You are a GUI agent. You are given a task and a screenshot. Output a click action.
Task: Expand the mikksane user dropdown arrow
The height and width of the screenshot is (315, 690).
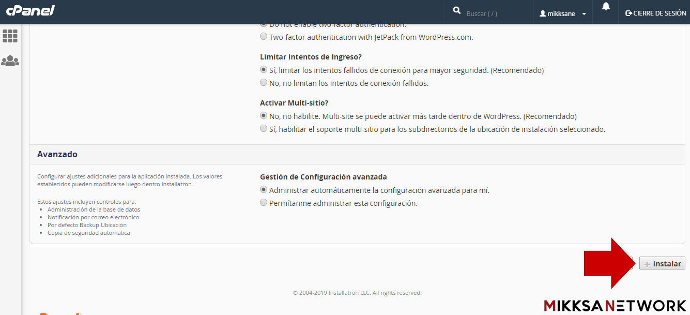click(x=584, y=14)
